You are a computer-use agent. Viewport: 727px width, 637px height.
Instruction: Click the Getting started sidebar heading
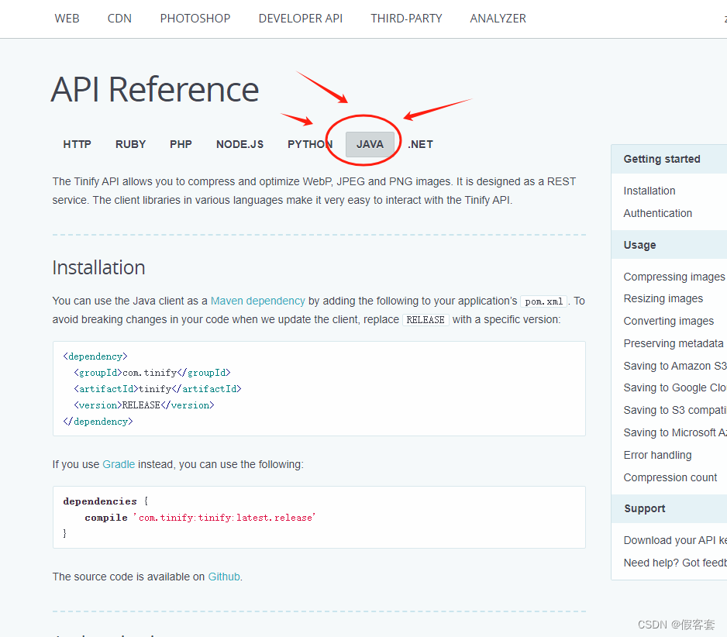662,159
